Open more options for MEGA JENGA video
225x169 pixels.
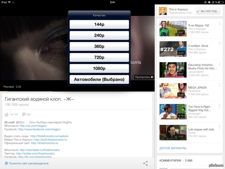coord(220,85)
